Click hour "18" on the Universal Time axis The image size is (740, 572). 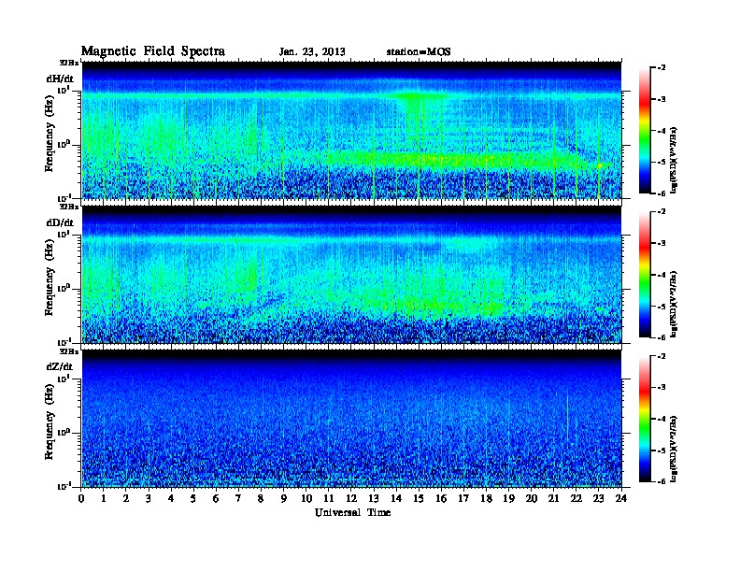click(486, 498)
